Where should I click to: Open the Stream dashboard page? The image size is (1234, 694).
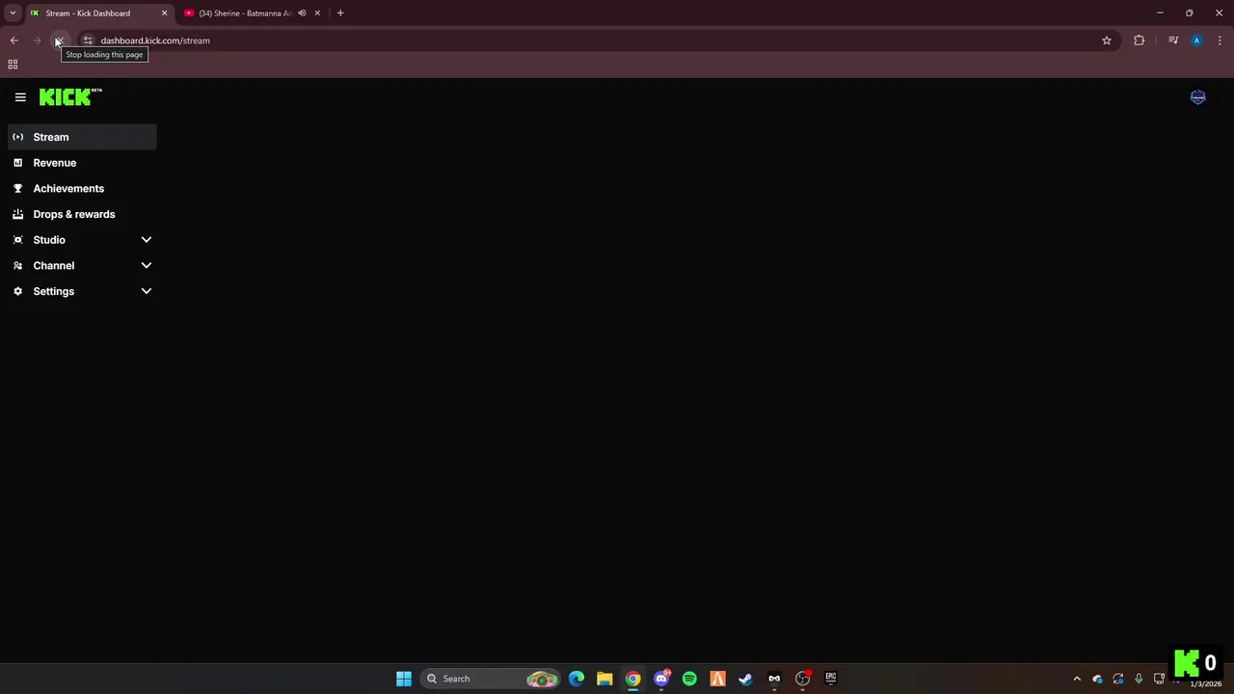[82, 137]
